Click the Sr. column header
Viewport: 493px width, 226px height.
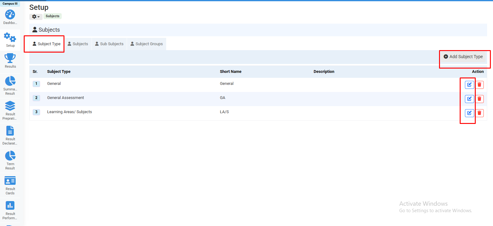coord(35,72)
